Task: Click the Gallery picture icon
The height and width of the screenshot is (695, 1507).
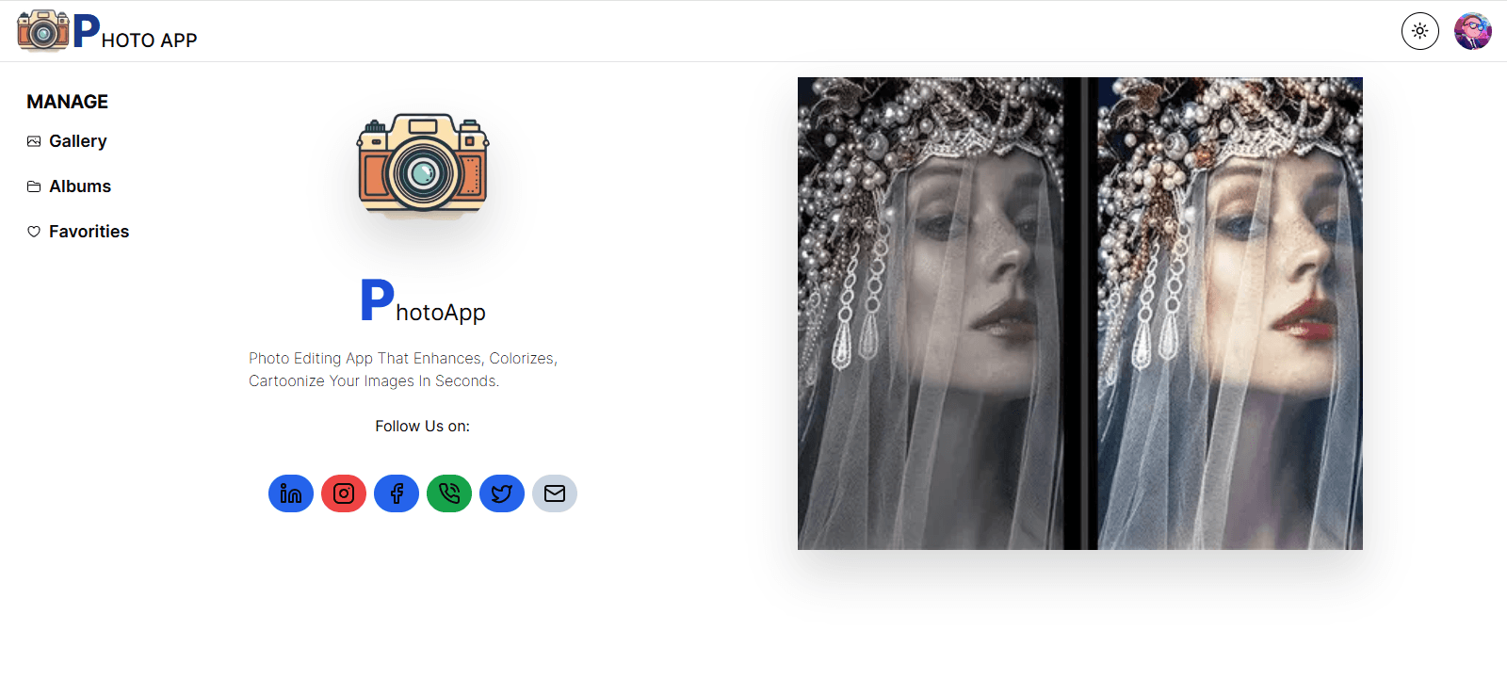Action: [34, 141]
